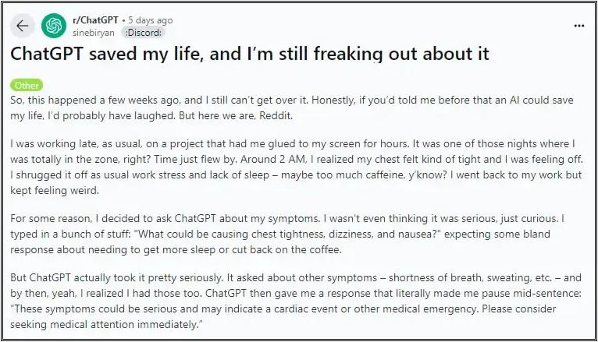
Task: Open user profile sinebiryan
Action: pos(94,33)
